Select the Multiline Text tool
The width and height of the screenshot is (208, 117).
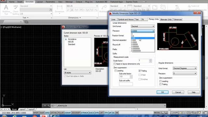6,10
